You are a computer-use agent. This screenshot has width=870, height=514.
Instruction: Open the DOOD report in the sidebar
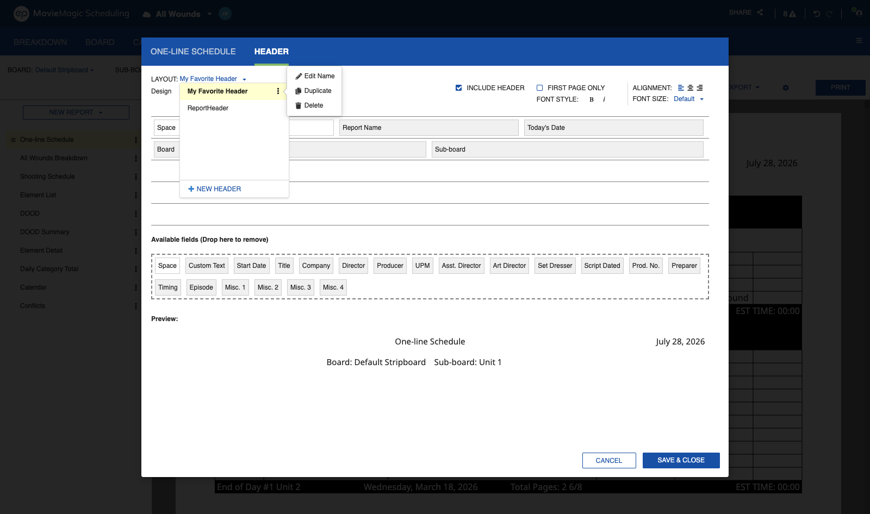[30, 214]
